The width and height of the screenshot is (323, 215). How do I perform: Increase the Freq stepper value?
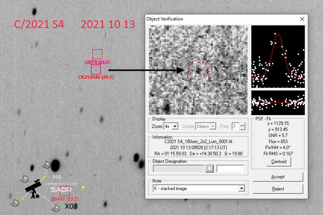[x=243, y=125]
